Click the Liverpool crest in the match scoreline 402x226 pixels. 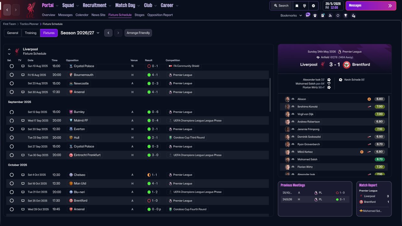[323, 65]
